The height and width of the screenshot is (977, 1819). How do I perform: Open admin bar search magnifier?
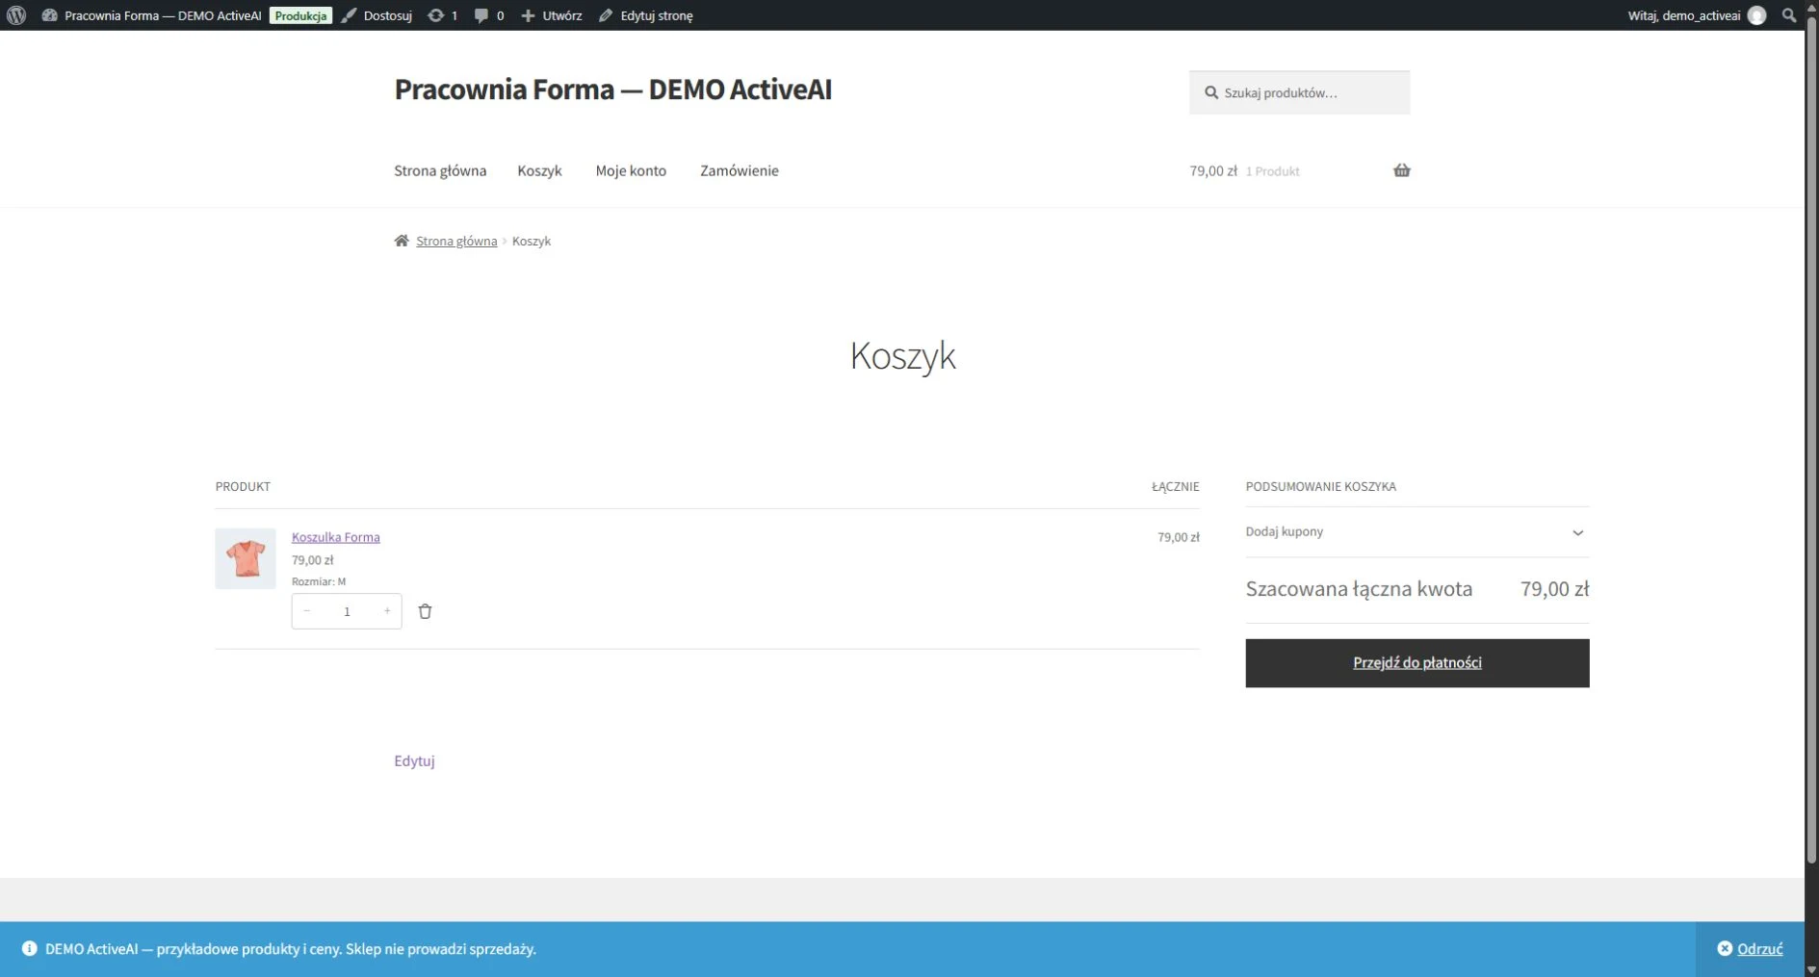click(1789, 15)
